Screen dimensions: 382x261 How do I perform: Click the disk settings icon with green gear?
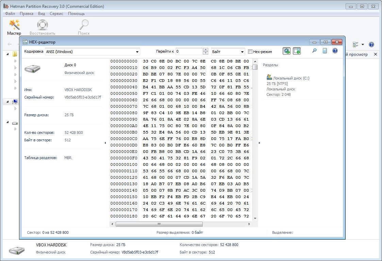pos(286,51)
